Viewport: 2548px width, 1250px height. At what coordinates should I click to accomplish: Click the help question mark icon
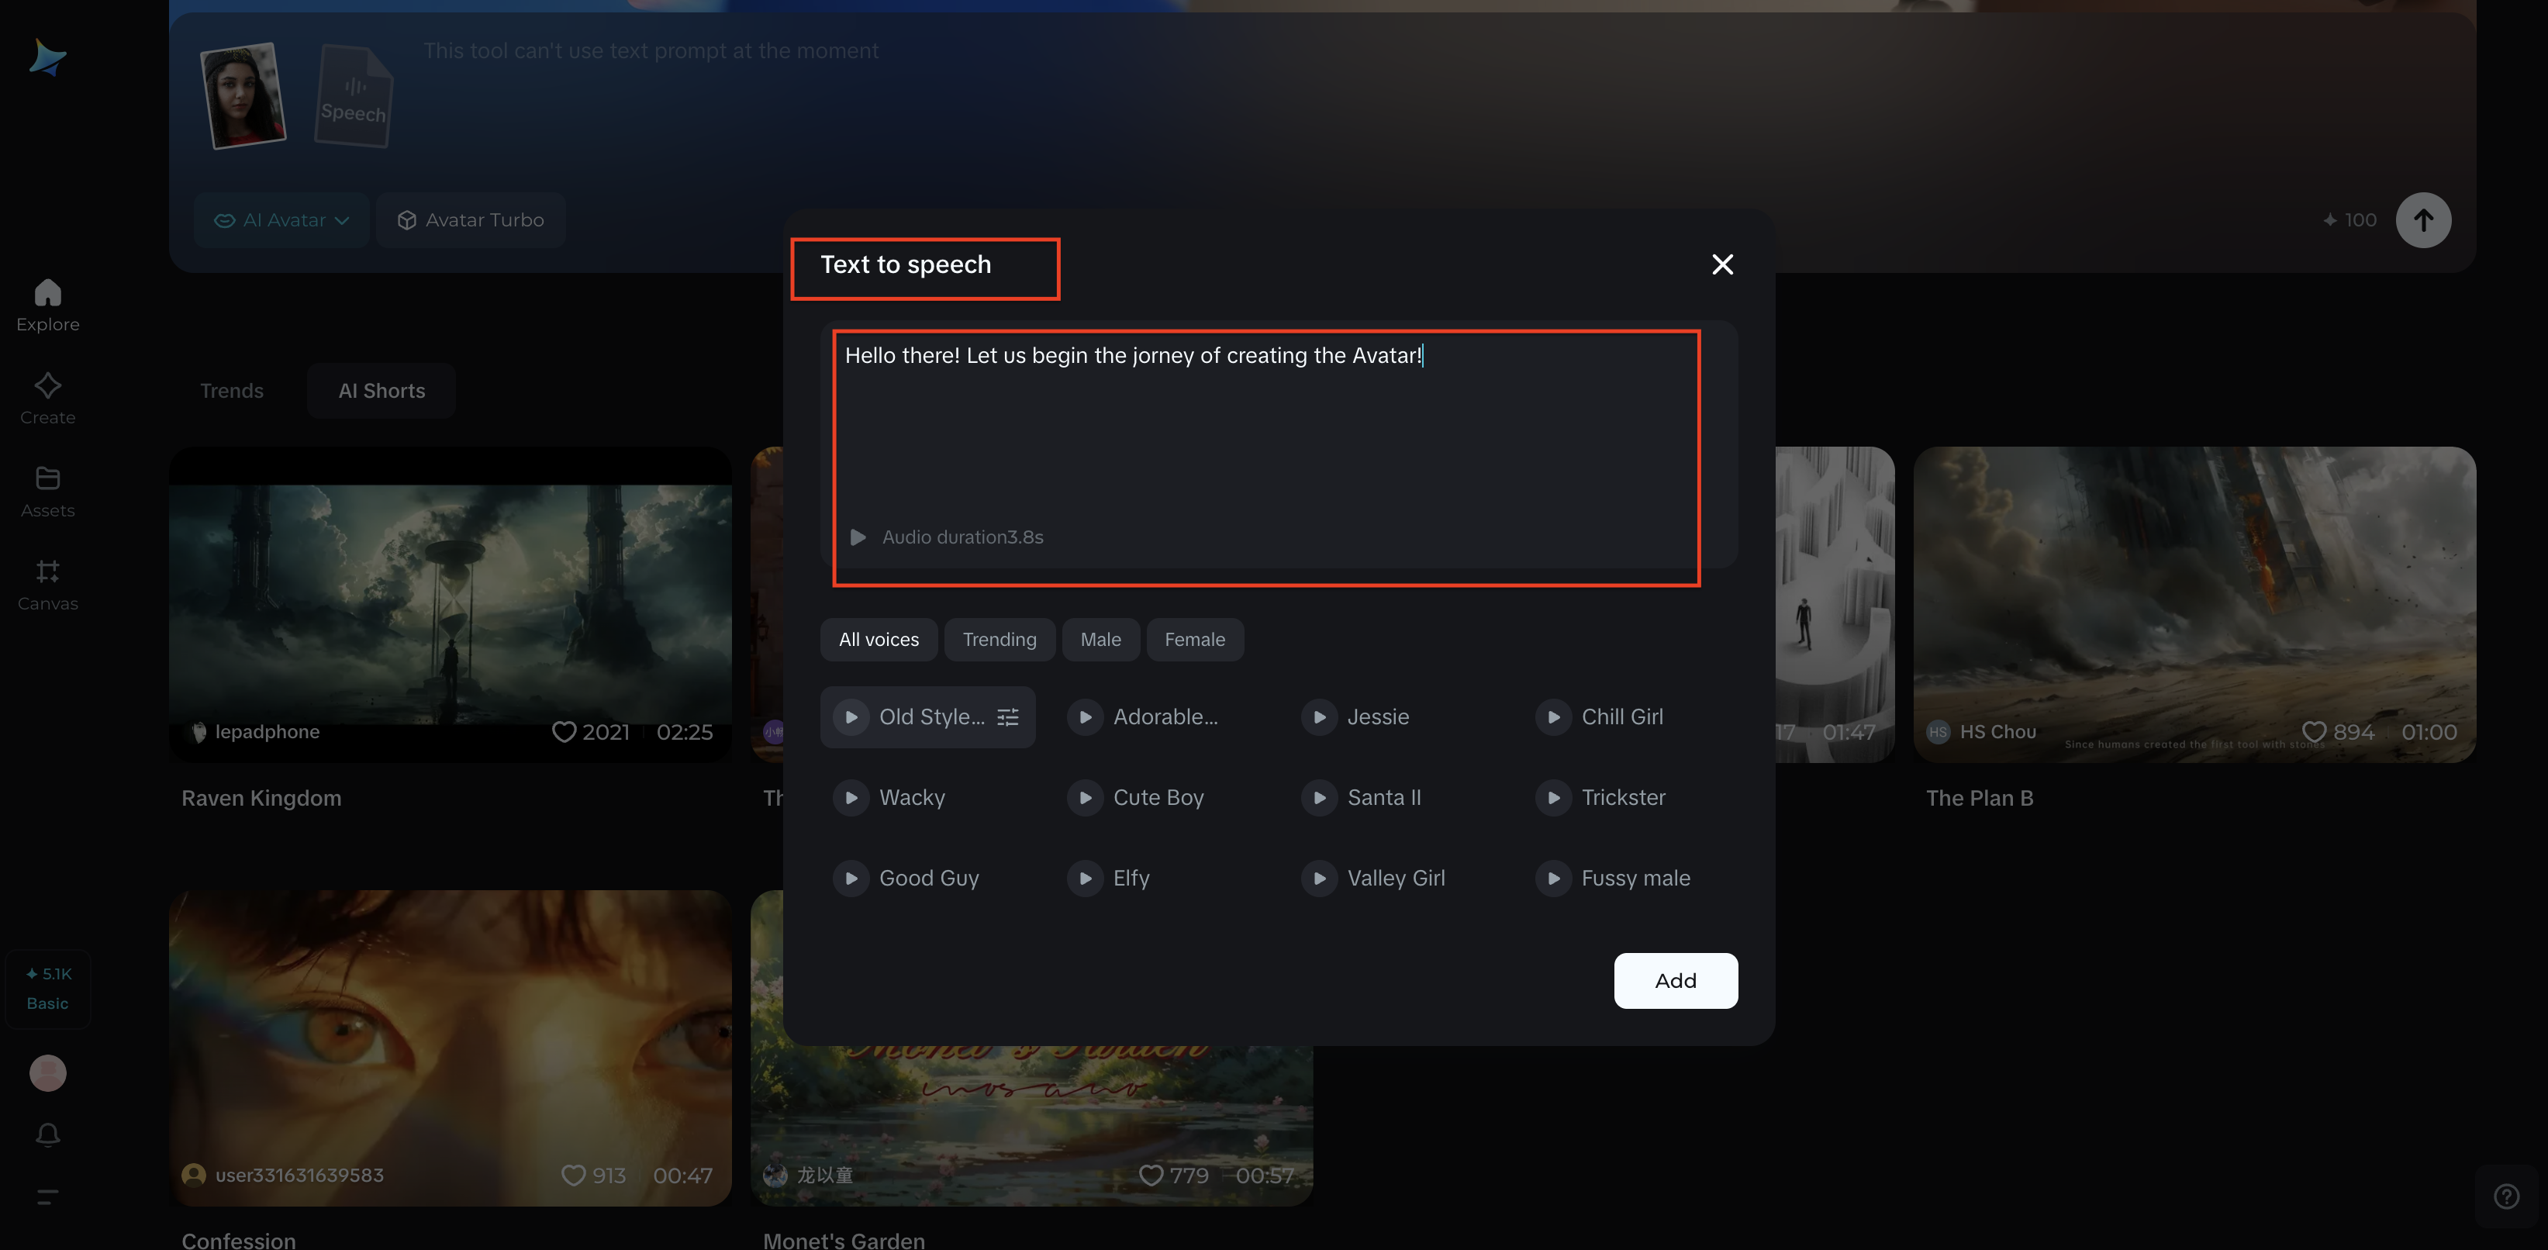(x=2505, y=1196)
